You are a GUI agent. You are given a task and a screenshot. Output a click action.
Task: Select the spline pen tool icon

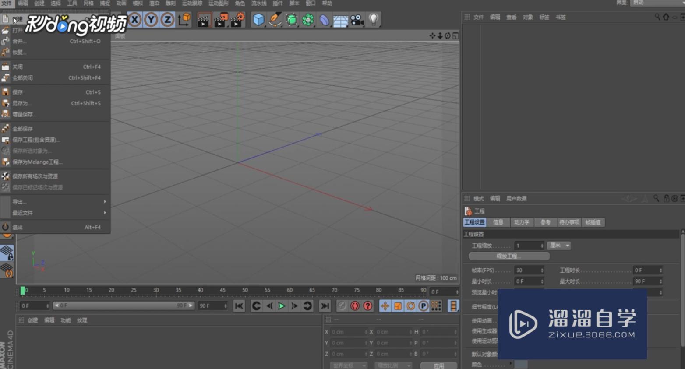[275, 20]
